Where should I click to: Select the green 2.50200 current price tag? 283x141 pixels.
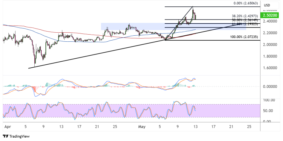(270, 15)
